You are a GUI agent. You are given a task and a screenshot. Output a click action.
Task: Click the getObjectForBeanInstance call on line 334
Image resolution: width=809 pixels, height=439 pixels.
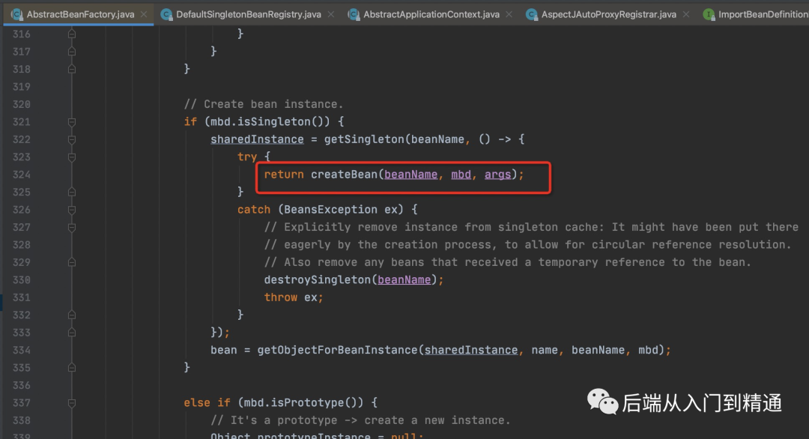point(337,351)
